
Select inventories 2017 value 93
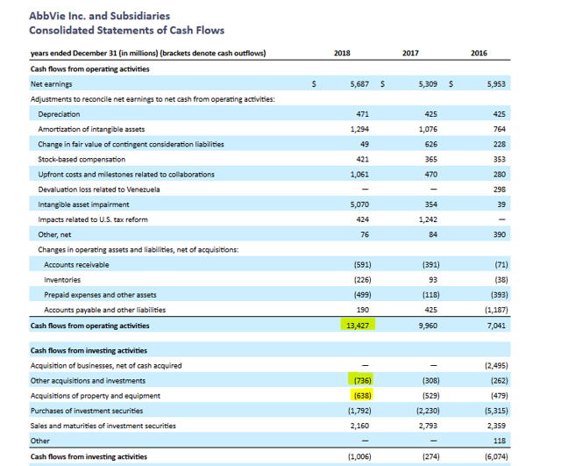pos(433,279)
